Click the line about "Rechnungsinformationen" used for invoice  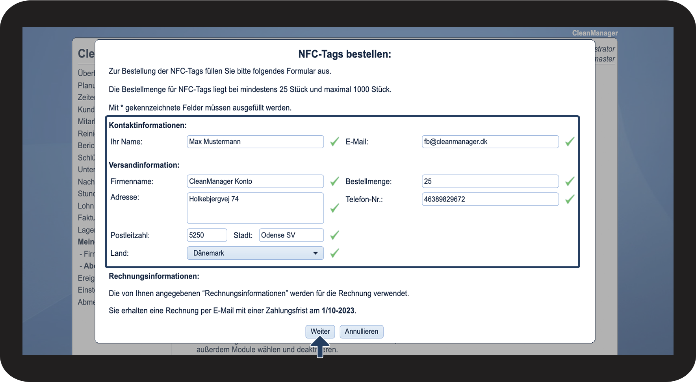(x=259, y=293)
